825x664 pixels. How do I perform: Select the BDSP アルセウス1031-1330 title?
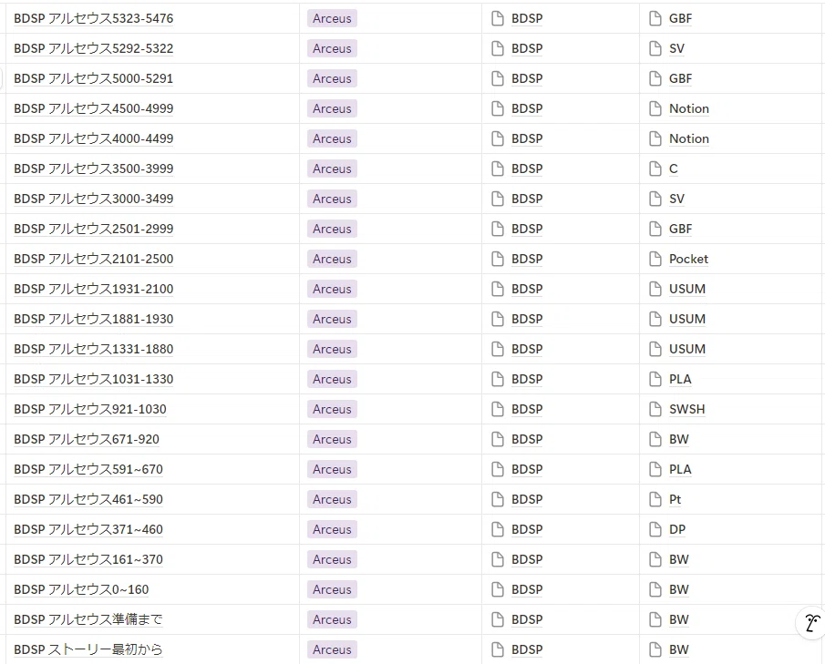point(93,379)
